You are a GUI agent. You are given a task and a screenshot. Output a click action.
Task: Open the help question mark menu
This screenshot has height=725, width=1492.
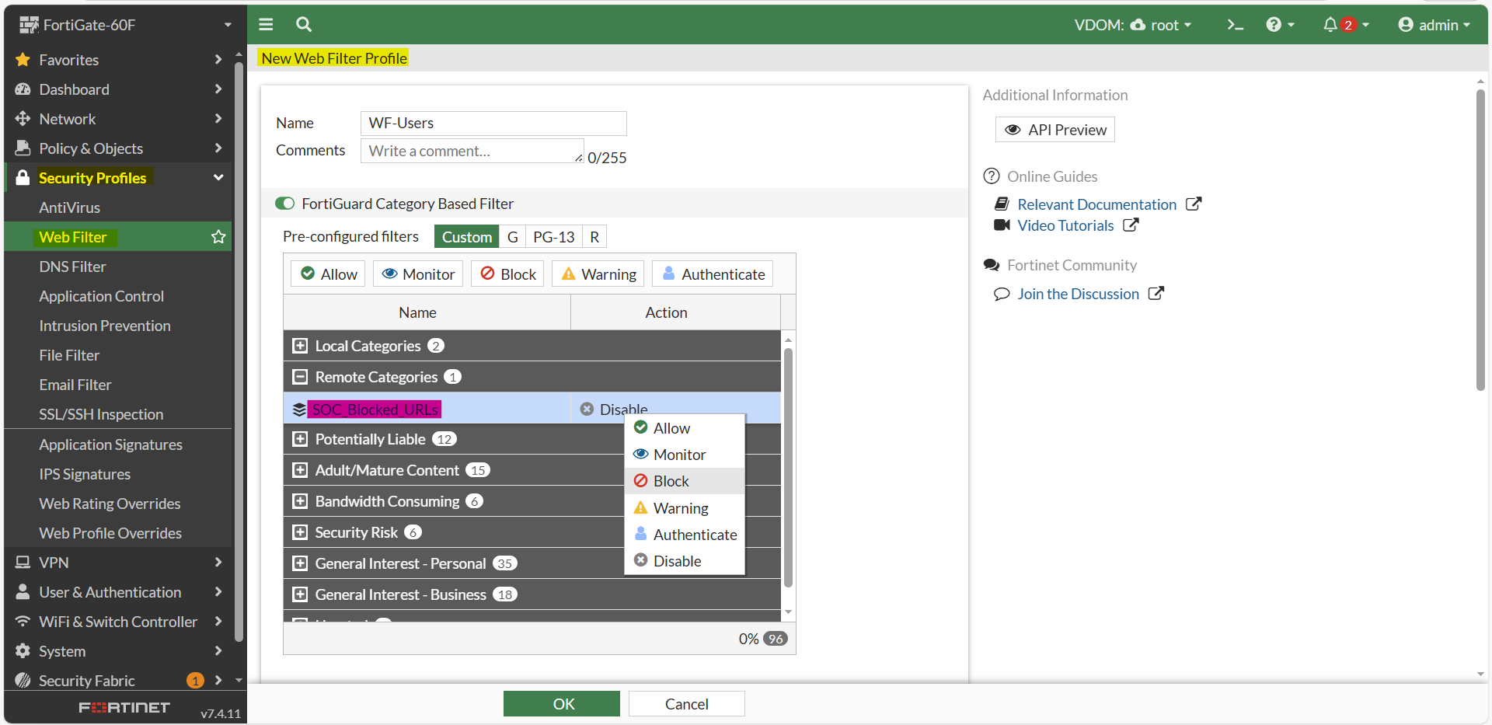[x=1280, y=25]
